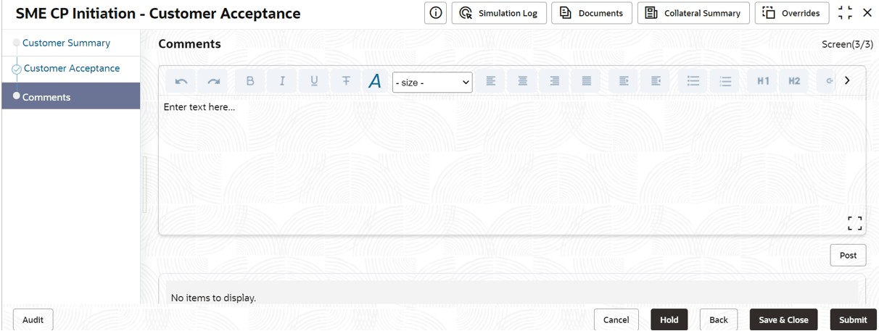Submit the customer acceptance

click(x=853, y=319)
